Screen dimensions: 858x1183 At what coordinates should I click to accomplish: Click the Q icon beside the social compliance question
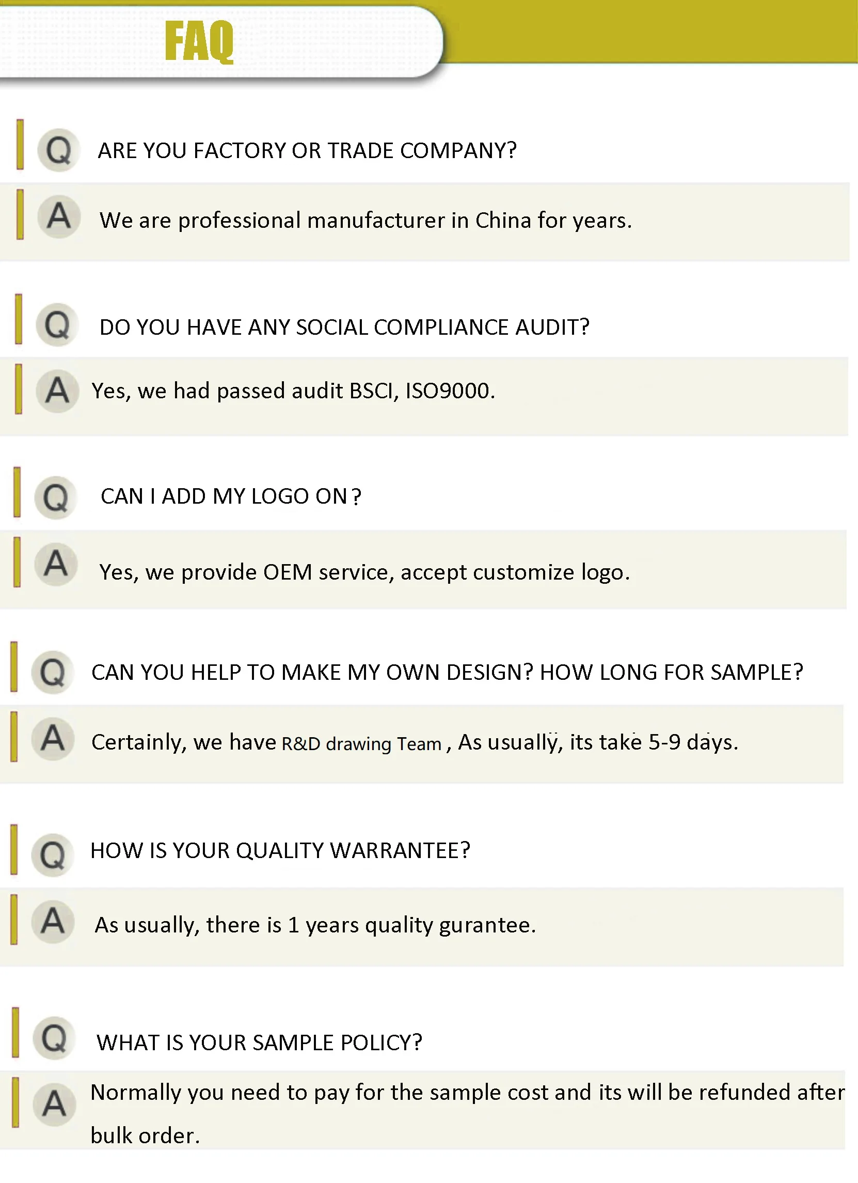(57, 325)
